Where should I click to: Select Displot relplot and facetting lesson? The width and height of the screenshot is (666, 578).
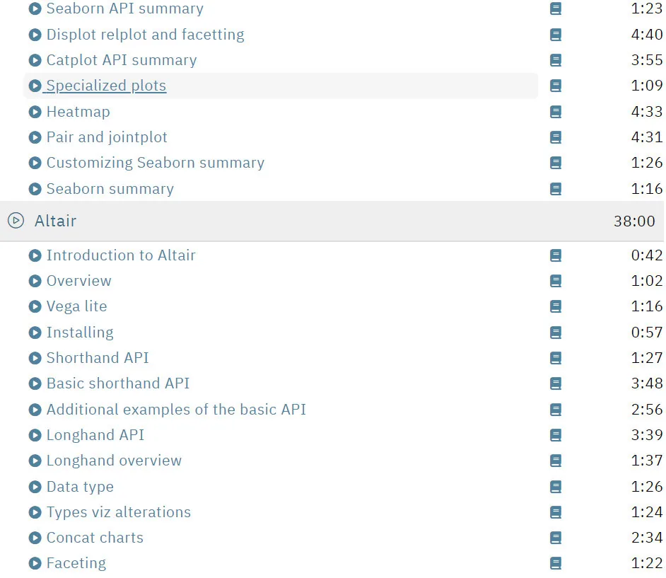click(x=145, y=35)
